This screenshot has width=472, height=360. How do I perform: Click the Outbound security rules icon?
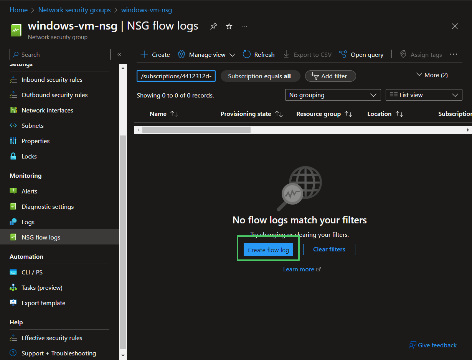(13, 95)
